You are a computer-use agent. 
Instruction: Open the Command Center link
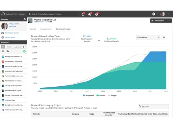pyautogui.click(x=12, y=33)
